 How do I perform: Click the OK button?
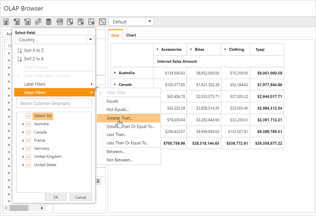coord(56,197)
